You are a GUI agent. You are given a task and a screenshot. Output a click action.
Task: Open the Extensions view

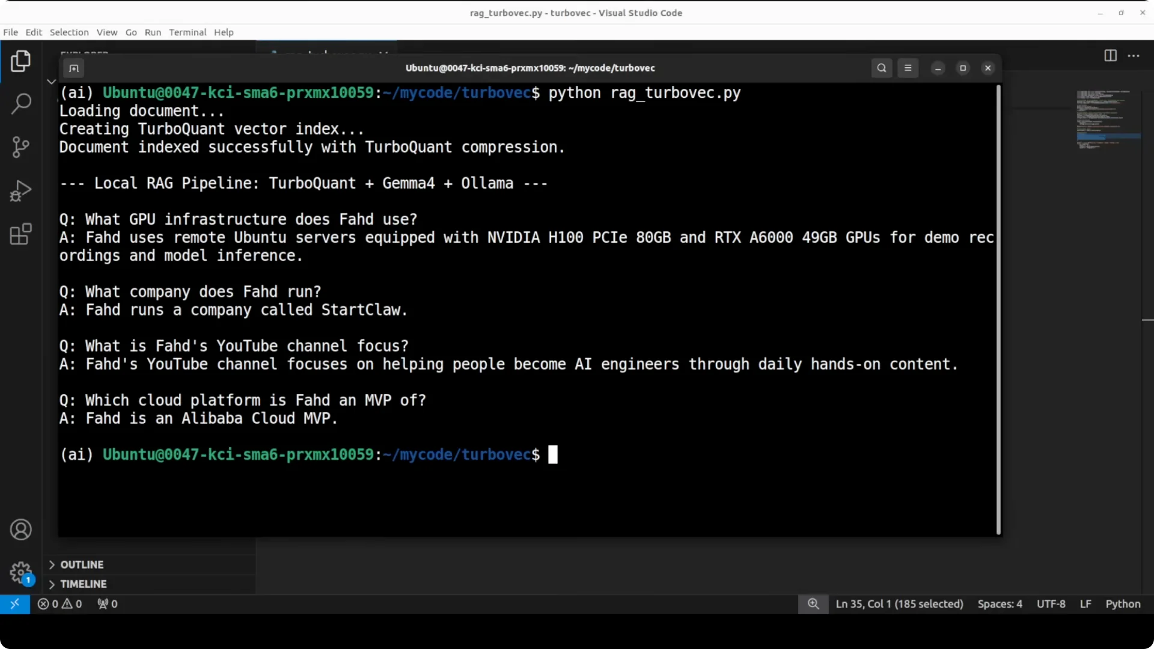pyautogui.click(x=20, y=234)
